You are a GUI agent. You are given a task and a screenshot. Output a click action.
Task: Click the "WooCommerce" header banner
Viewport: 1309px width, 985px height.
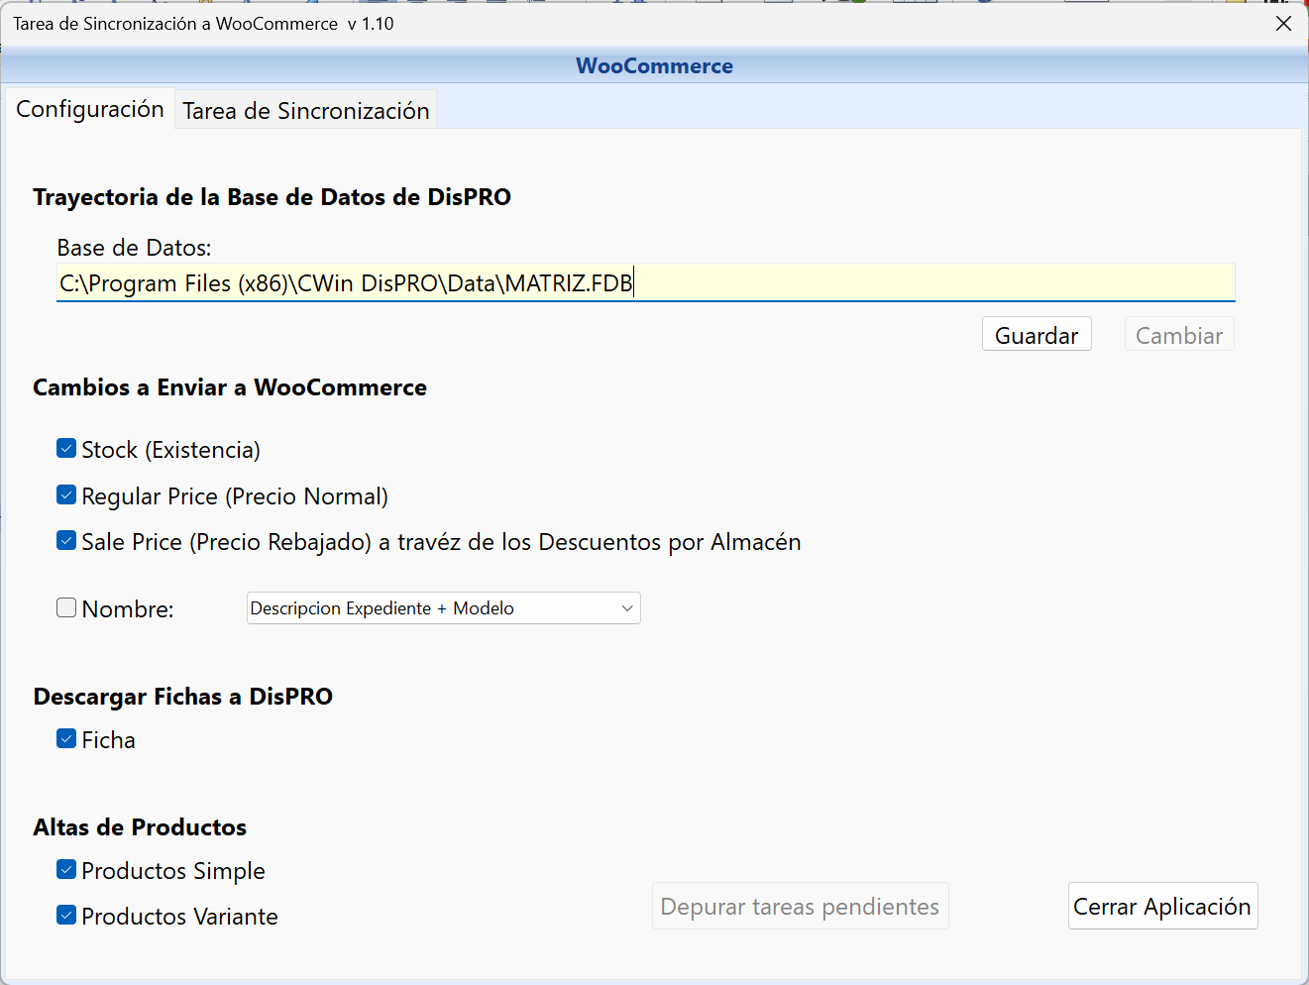(x=654, y=65)
